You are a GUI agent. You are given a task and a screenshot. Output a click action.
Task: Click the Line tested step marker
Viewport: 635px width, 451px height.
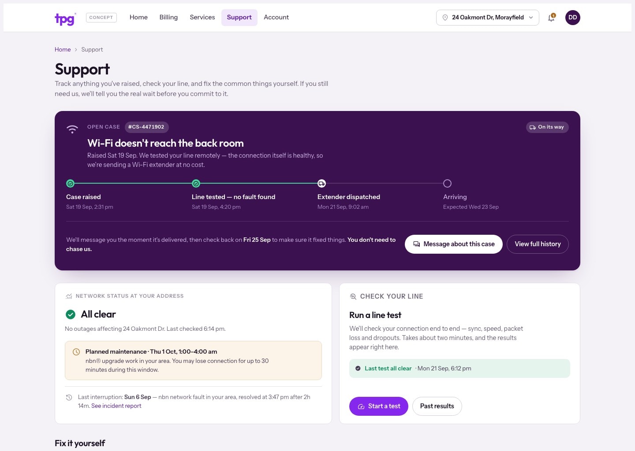(x=196, y=183)
